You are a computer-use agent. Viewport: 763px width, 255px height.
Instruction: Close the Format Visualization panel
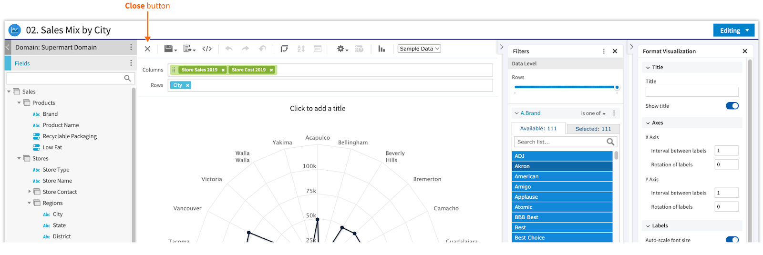(x=745, y=51)
